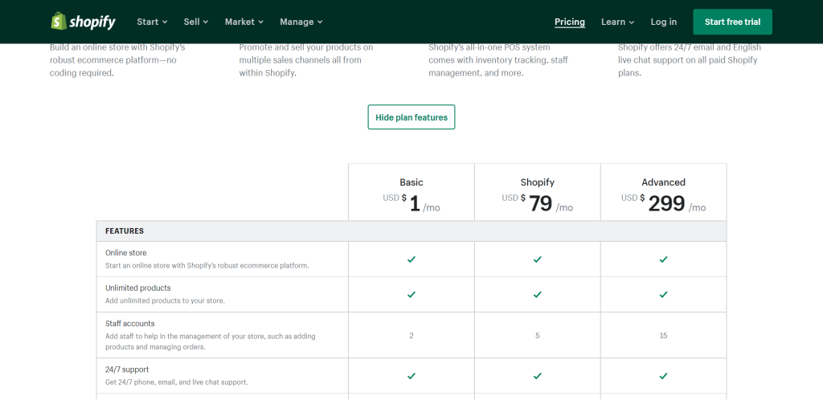Screen dimensions: 823x400
Task: Click Unlimited products checkmark for Shopify plan
Action: (538, 295)
